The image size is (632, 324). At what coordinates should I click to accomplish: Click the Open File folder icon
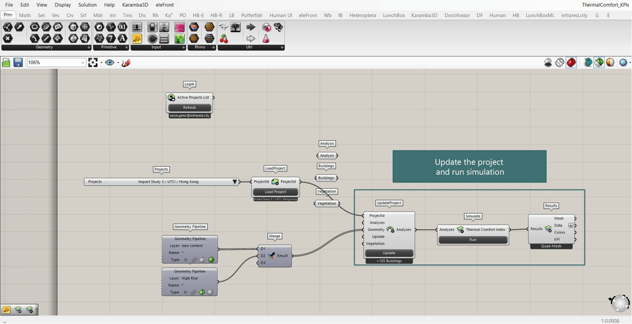tap(6, 62)
